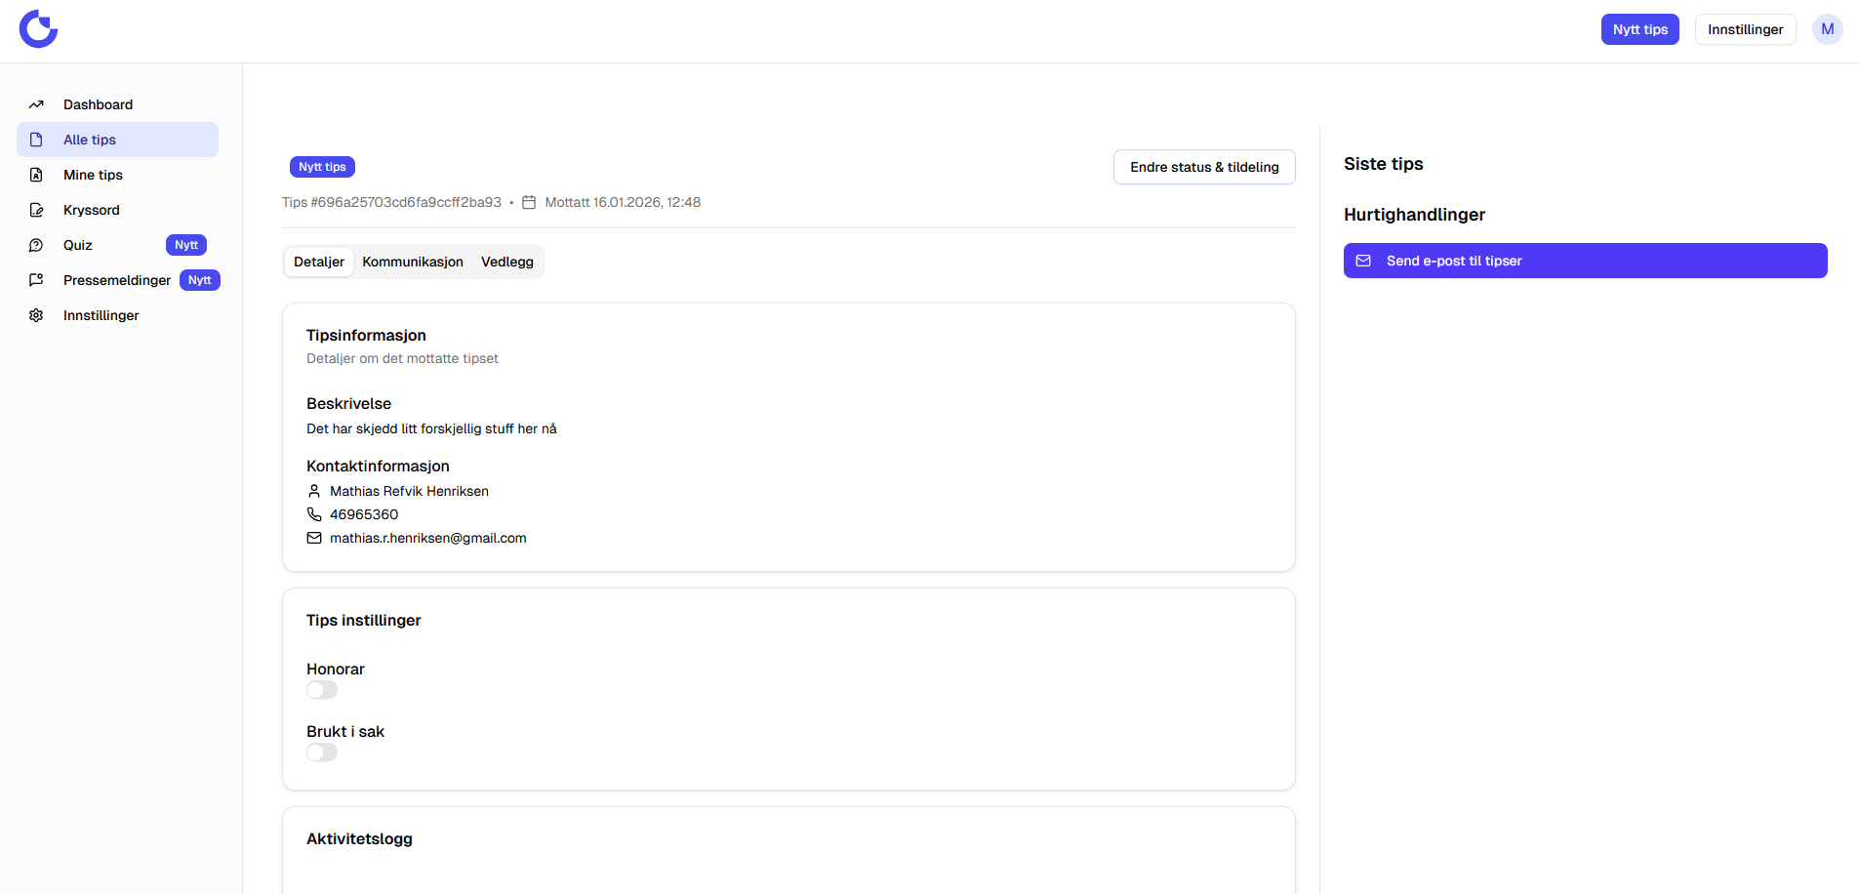The image size is (1859, 894).
Task: Enable the Honorar toggle
Action: pos(322,690)
